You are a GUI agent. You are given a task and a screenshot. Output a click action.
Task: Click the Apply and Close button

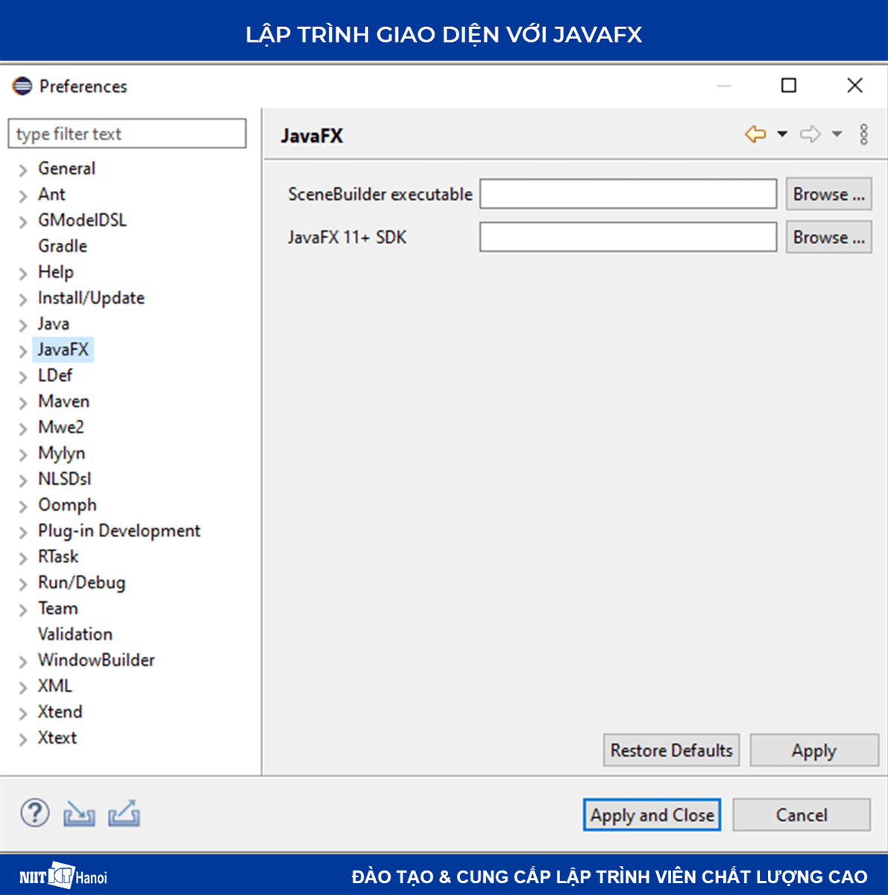(652, 814)
